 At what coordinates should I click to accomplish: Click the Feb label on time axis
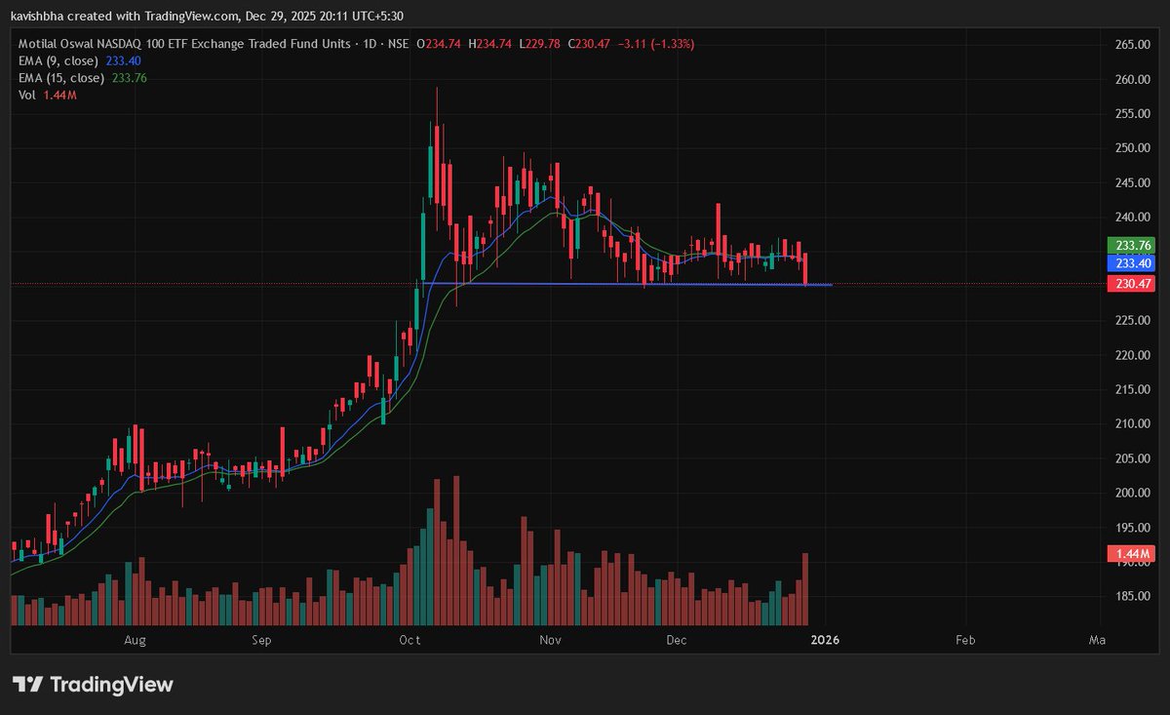tap(965, 641)
